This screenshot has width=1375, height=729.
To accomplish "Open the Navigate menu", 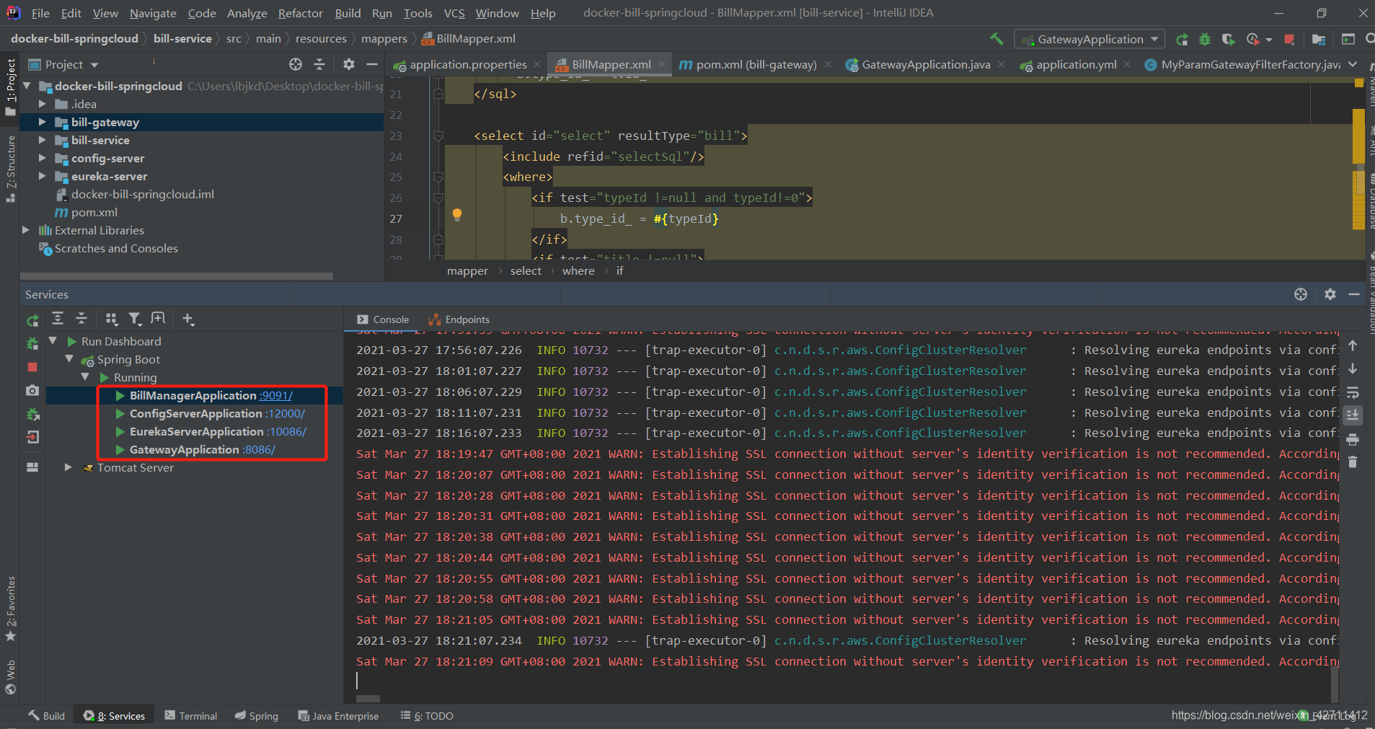I will [x=153, y=13].
